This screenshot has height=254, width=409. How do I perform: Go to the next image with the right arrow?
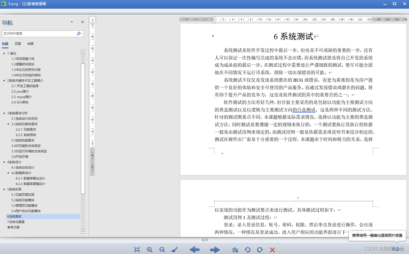click(x=215, y=250)
